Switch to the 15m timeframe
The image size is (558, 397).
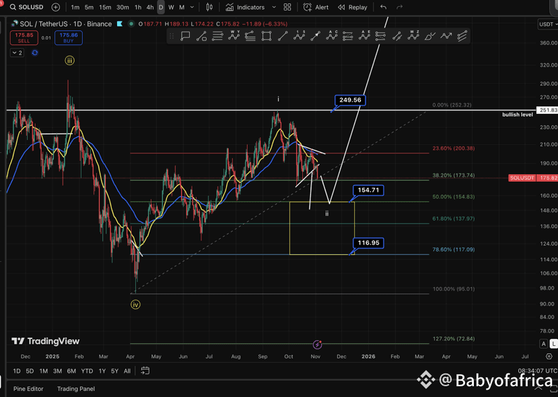point(105,7)
